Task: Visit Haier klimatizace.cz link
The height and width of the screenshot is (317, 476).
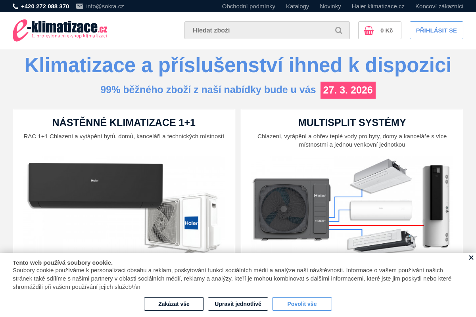Action: (x=378, y=6)
